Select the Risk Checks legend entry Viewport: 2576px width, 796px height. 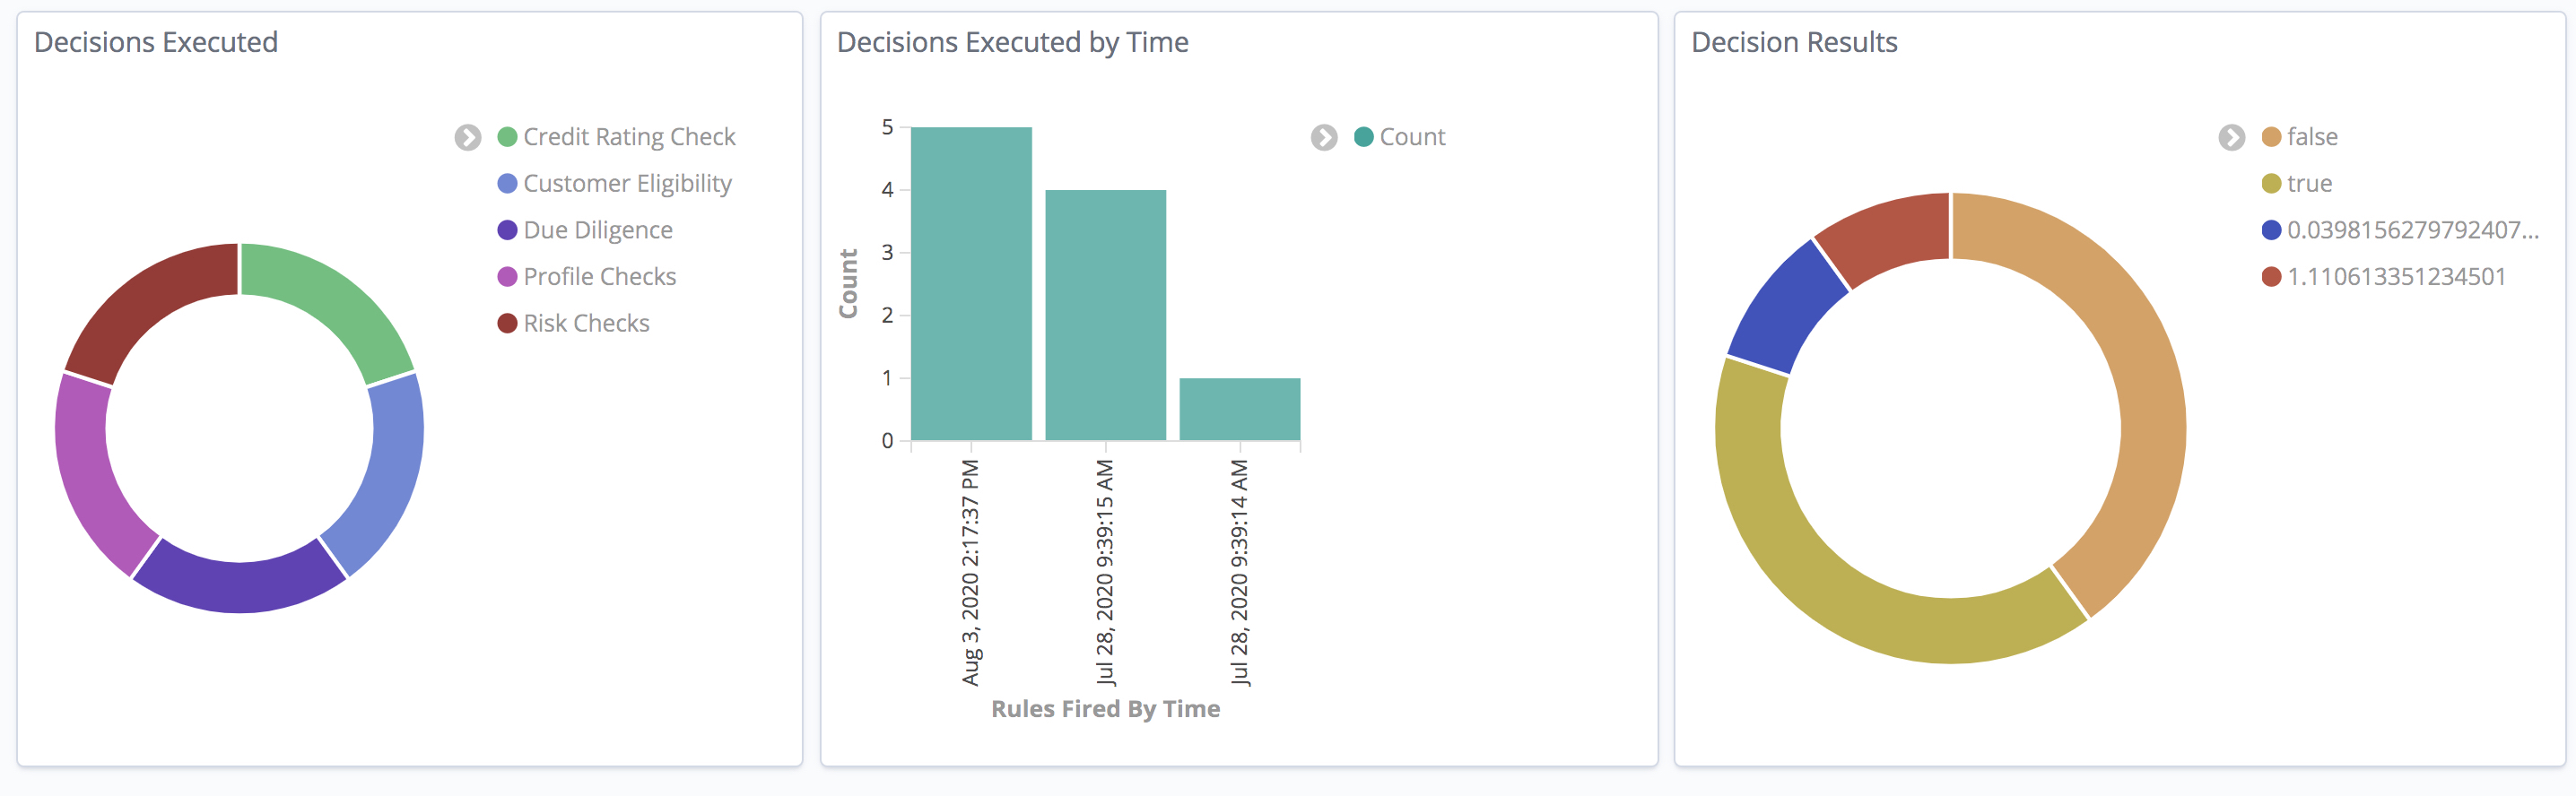coord(586,323)
